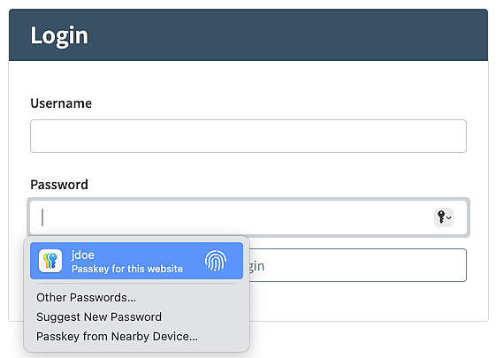Expand the chevron beside the key icon

click(x=449, y=217)
